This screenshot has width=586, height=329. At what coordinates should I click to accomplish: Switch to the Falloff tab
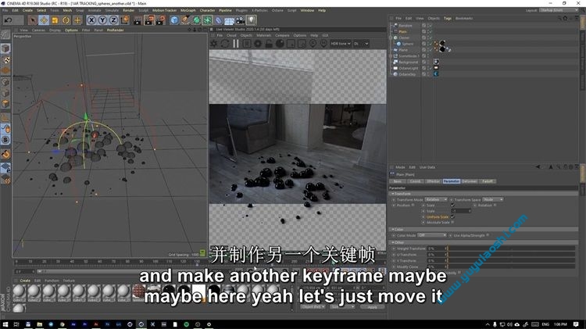click(x=488, y=181)
